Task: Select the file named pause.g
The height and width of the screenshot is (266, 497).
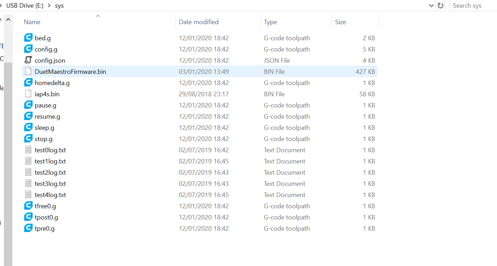Action: click(46, 105)
